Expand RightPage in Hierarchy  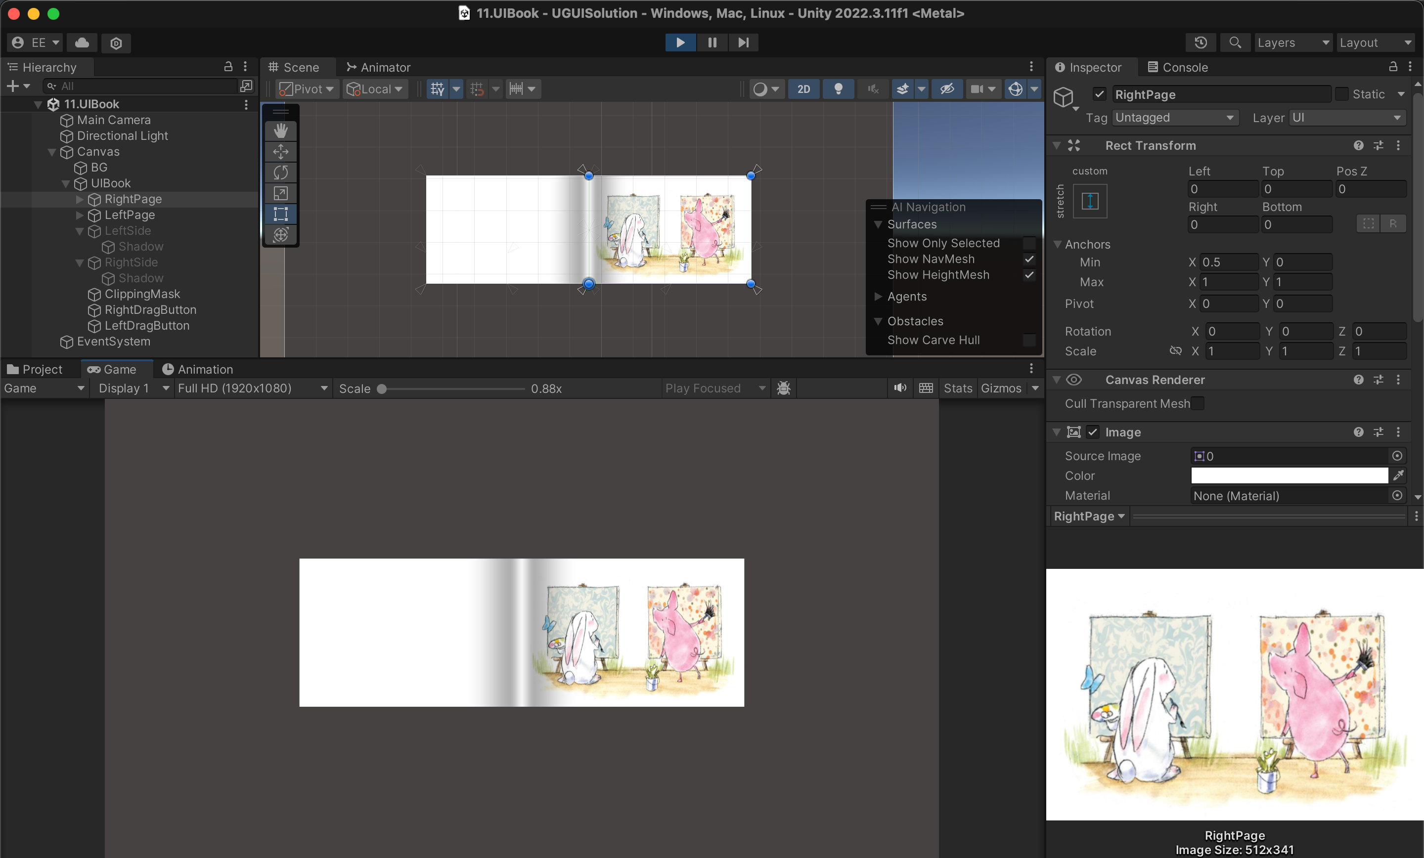[x=80, y=199]
